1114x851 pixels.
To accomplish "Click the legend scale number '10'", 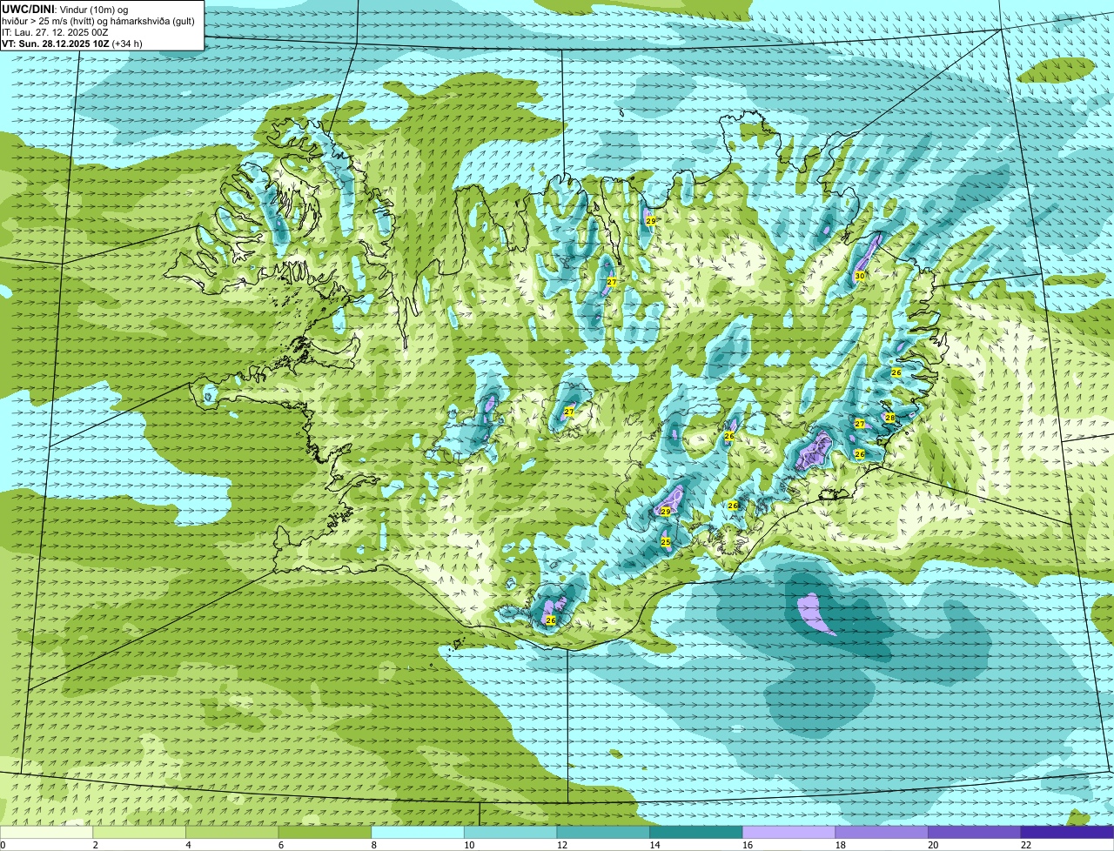I will [469, 845].
